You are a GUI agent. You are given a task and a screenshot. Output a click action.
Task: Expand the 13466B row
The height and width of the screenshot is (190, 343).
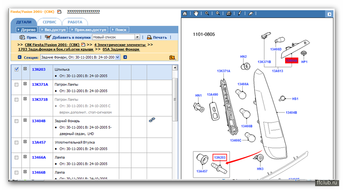25,172
